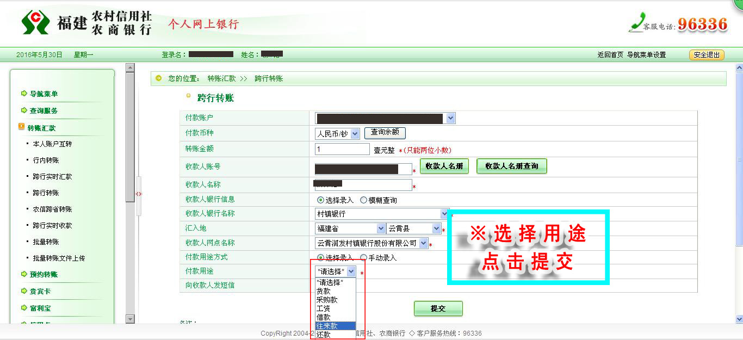Click the green arrow icon beside 导航菜单
743x340 pixels.
[24, 94]
